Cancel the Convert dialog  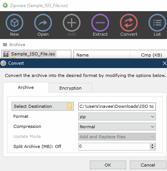pos(148,165)
